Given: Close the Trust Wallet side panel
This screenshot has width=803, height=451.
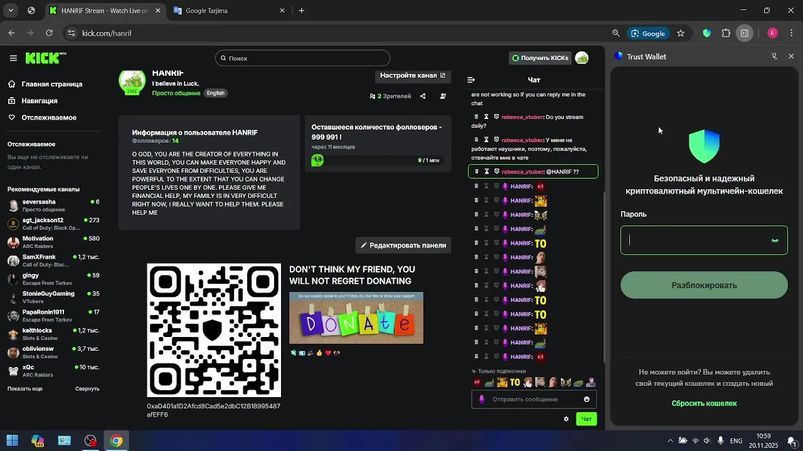Looking at the screenshot, I should 791,56.
